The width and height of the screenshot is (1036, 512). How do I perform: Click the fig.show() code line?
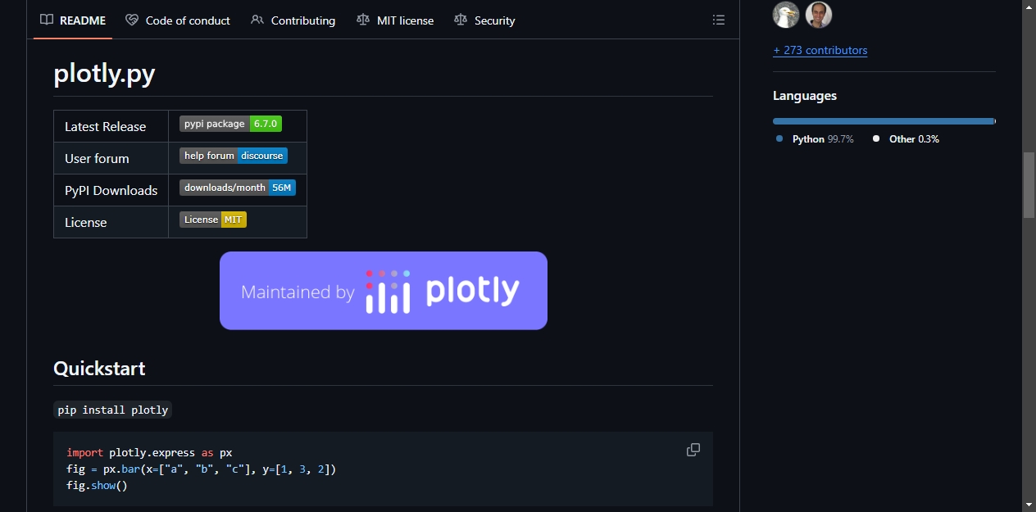click(97, 485)
